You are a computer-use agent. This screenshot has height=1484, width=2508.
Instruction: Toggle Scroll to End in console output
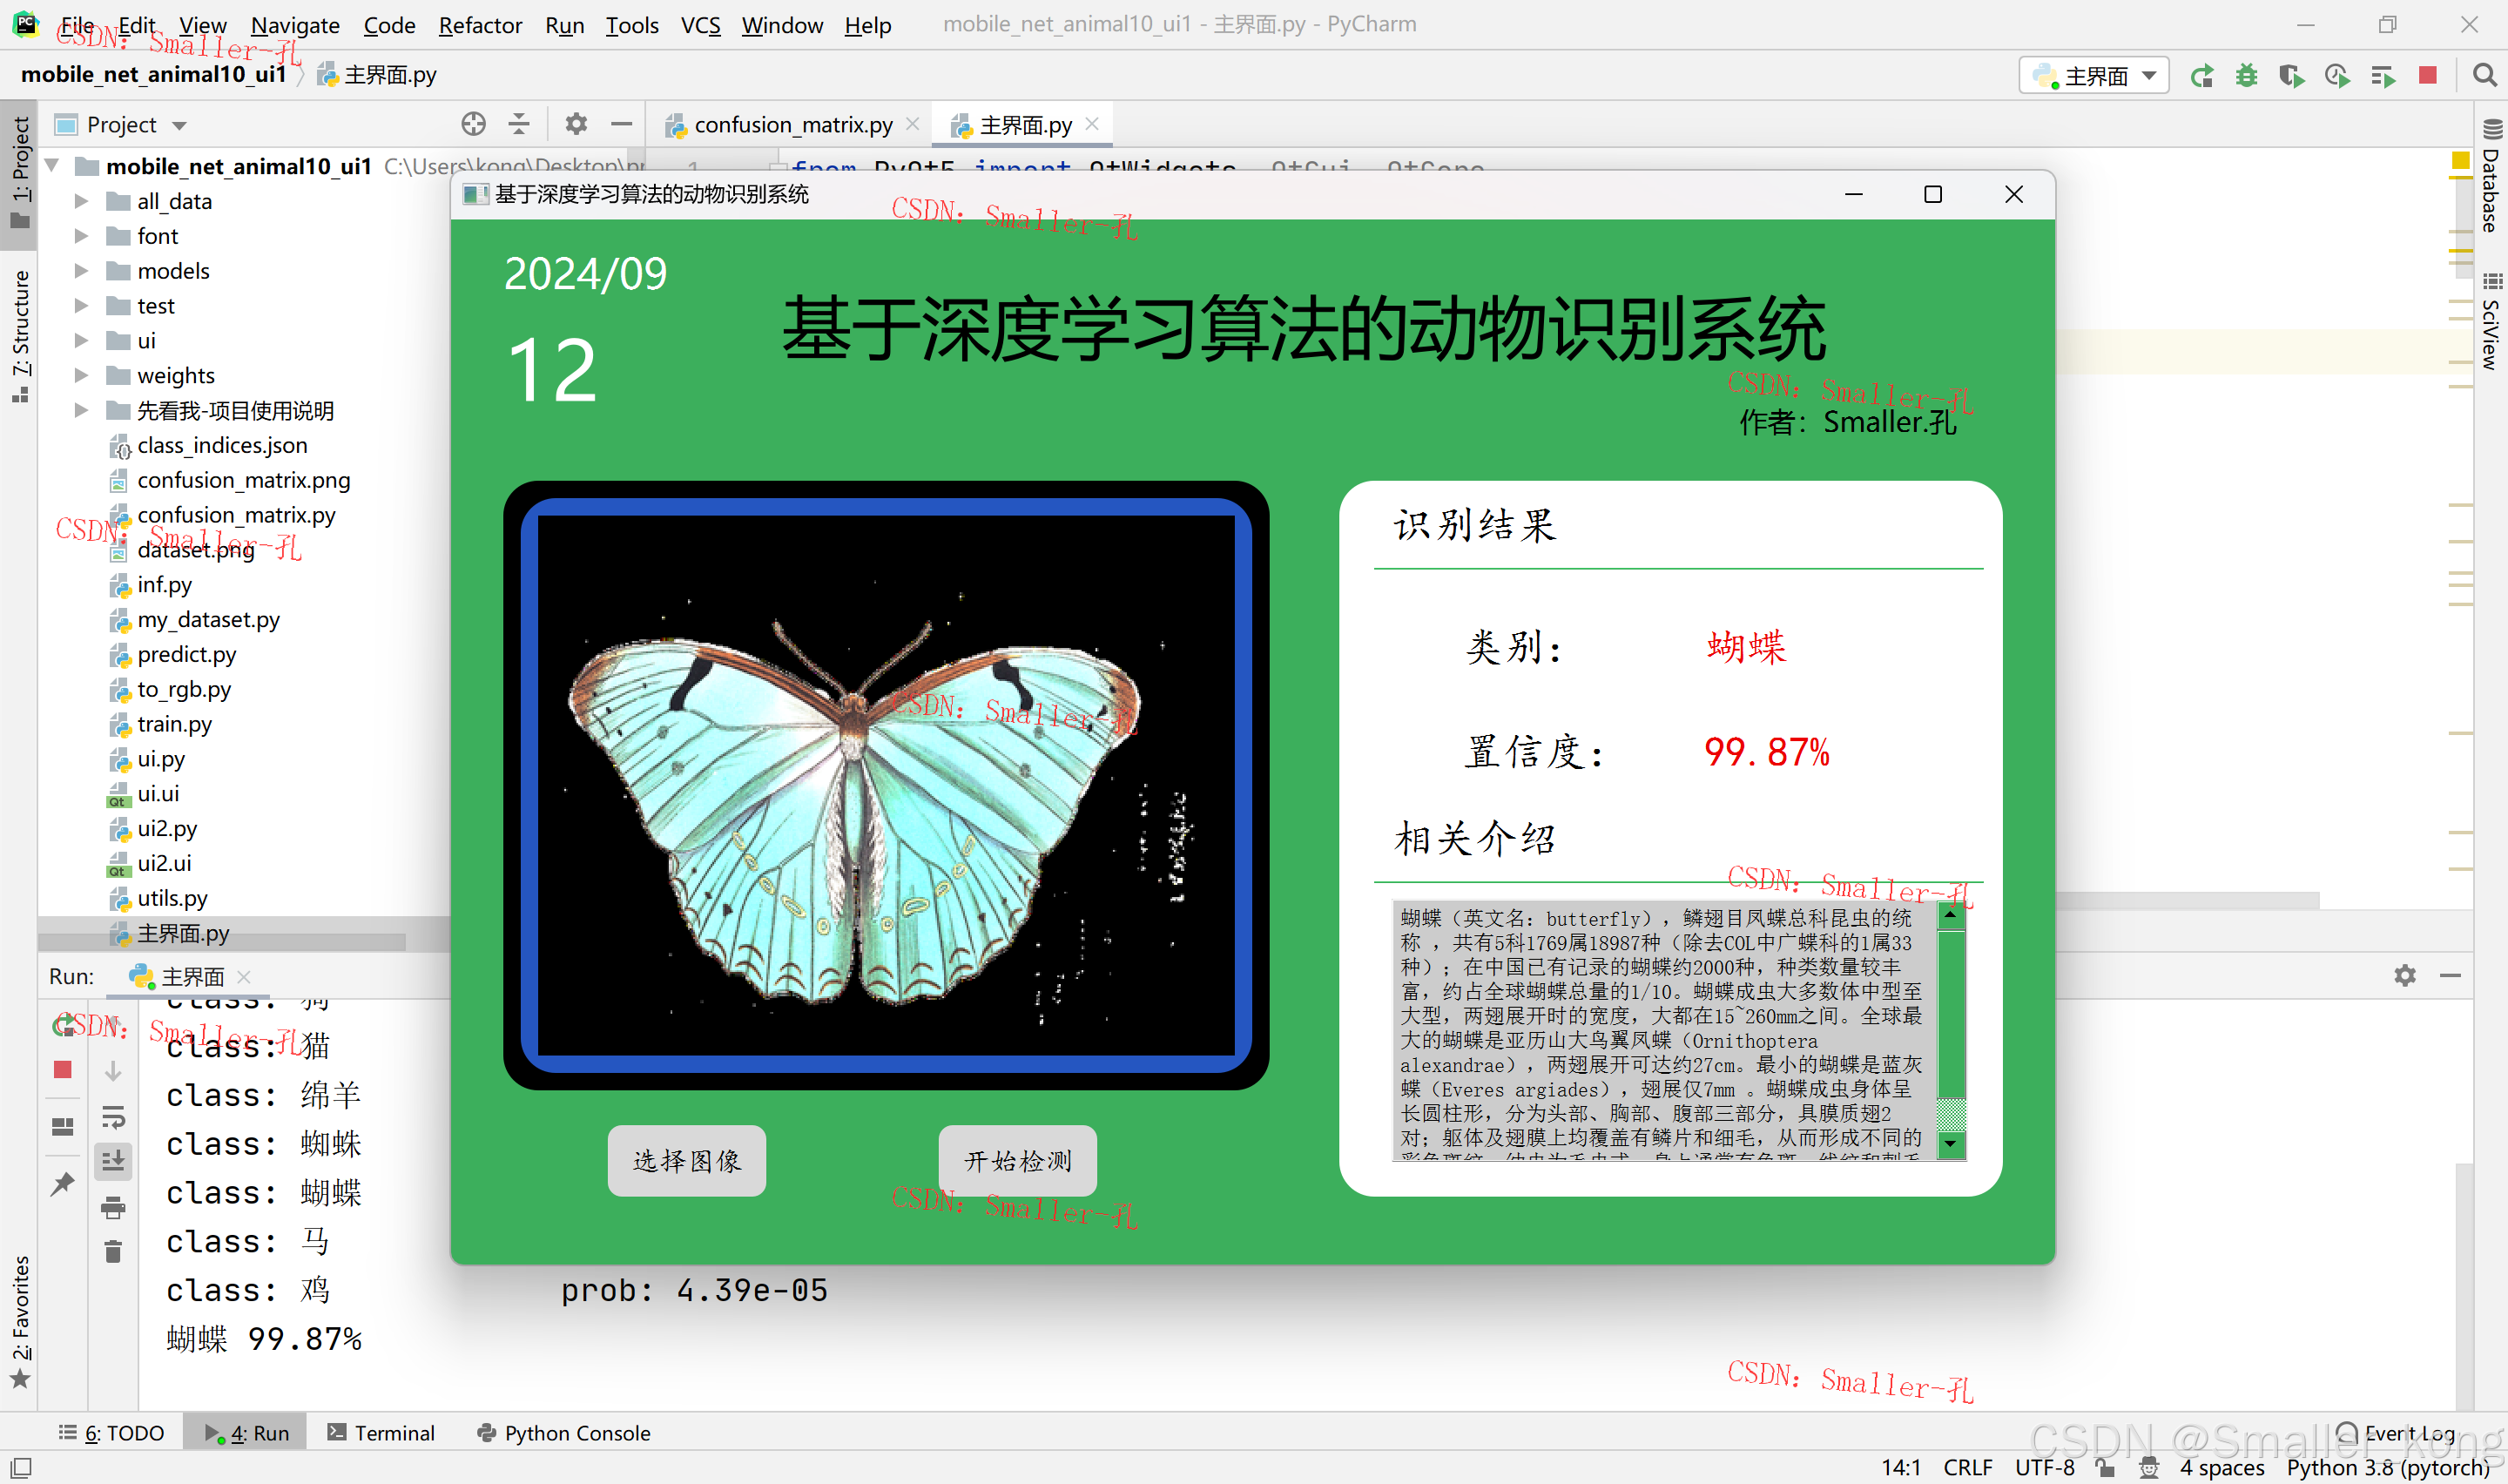tap(113, 1160)
